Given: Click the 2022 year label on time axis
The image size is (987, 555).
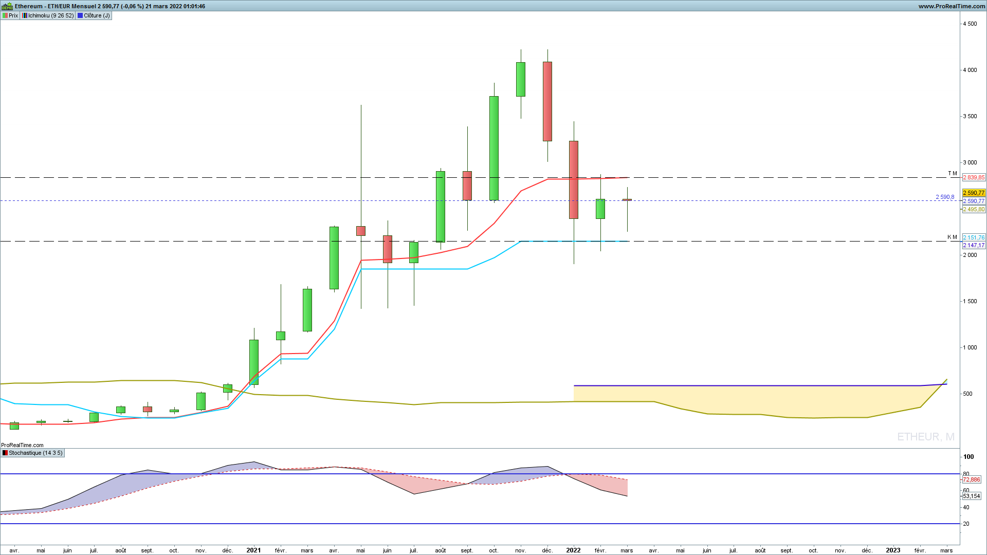Looking at the screenshot, I should 573,550.
